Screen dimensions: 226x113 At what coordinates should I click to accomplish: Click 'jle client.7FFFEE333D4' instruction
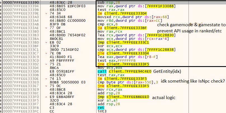click(x=123, y=53)
